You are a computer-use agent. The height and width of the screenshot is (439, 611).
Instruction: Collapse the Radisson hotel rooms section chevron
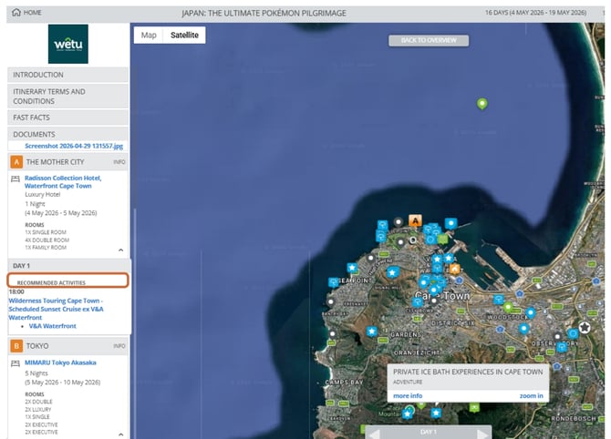click(120, 250)
